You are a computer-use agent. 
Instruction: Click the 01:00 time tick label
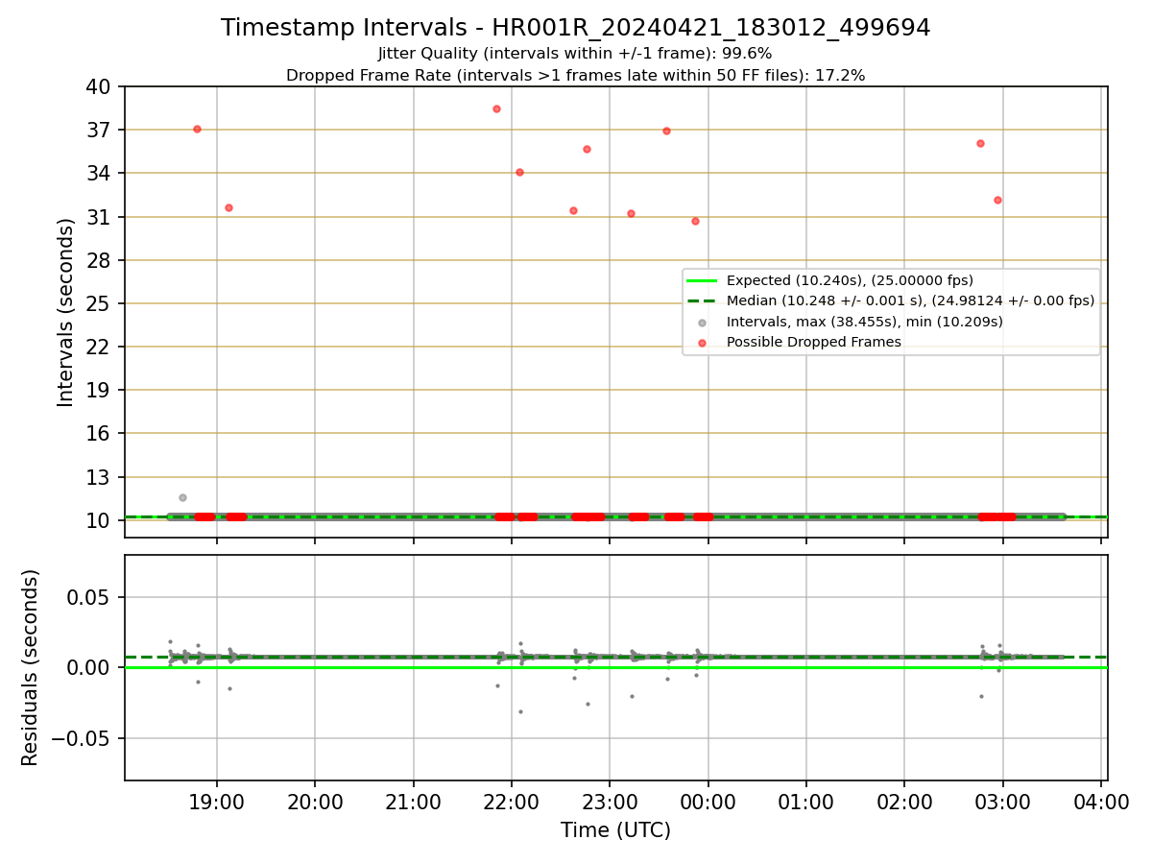[x=806, y=801]
